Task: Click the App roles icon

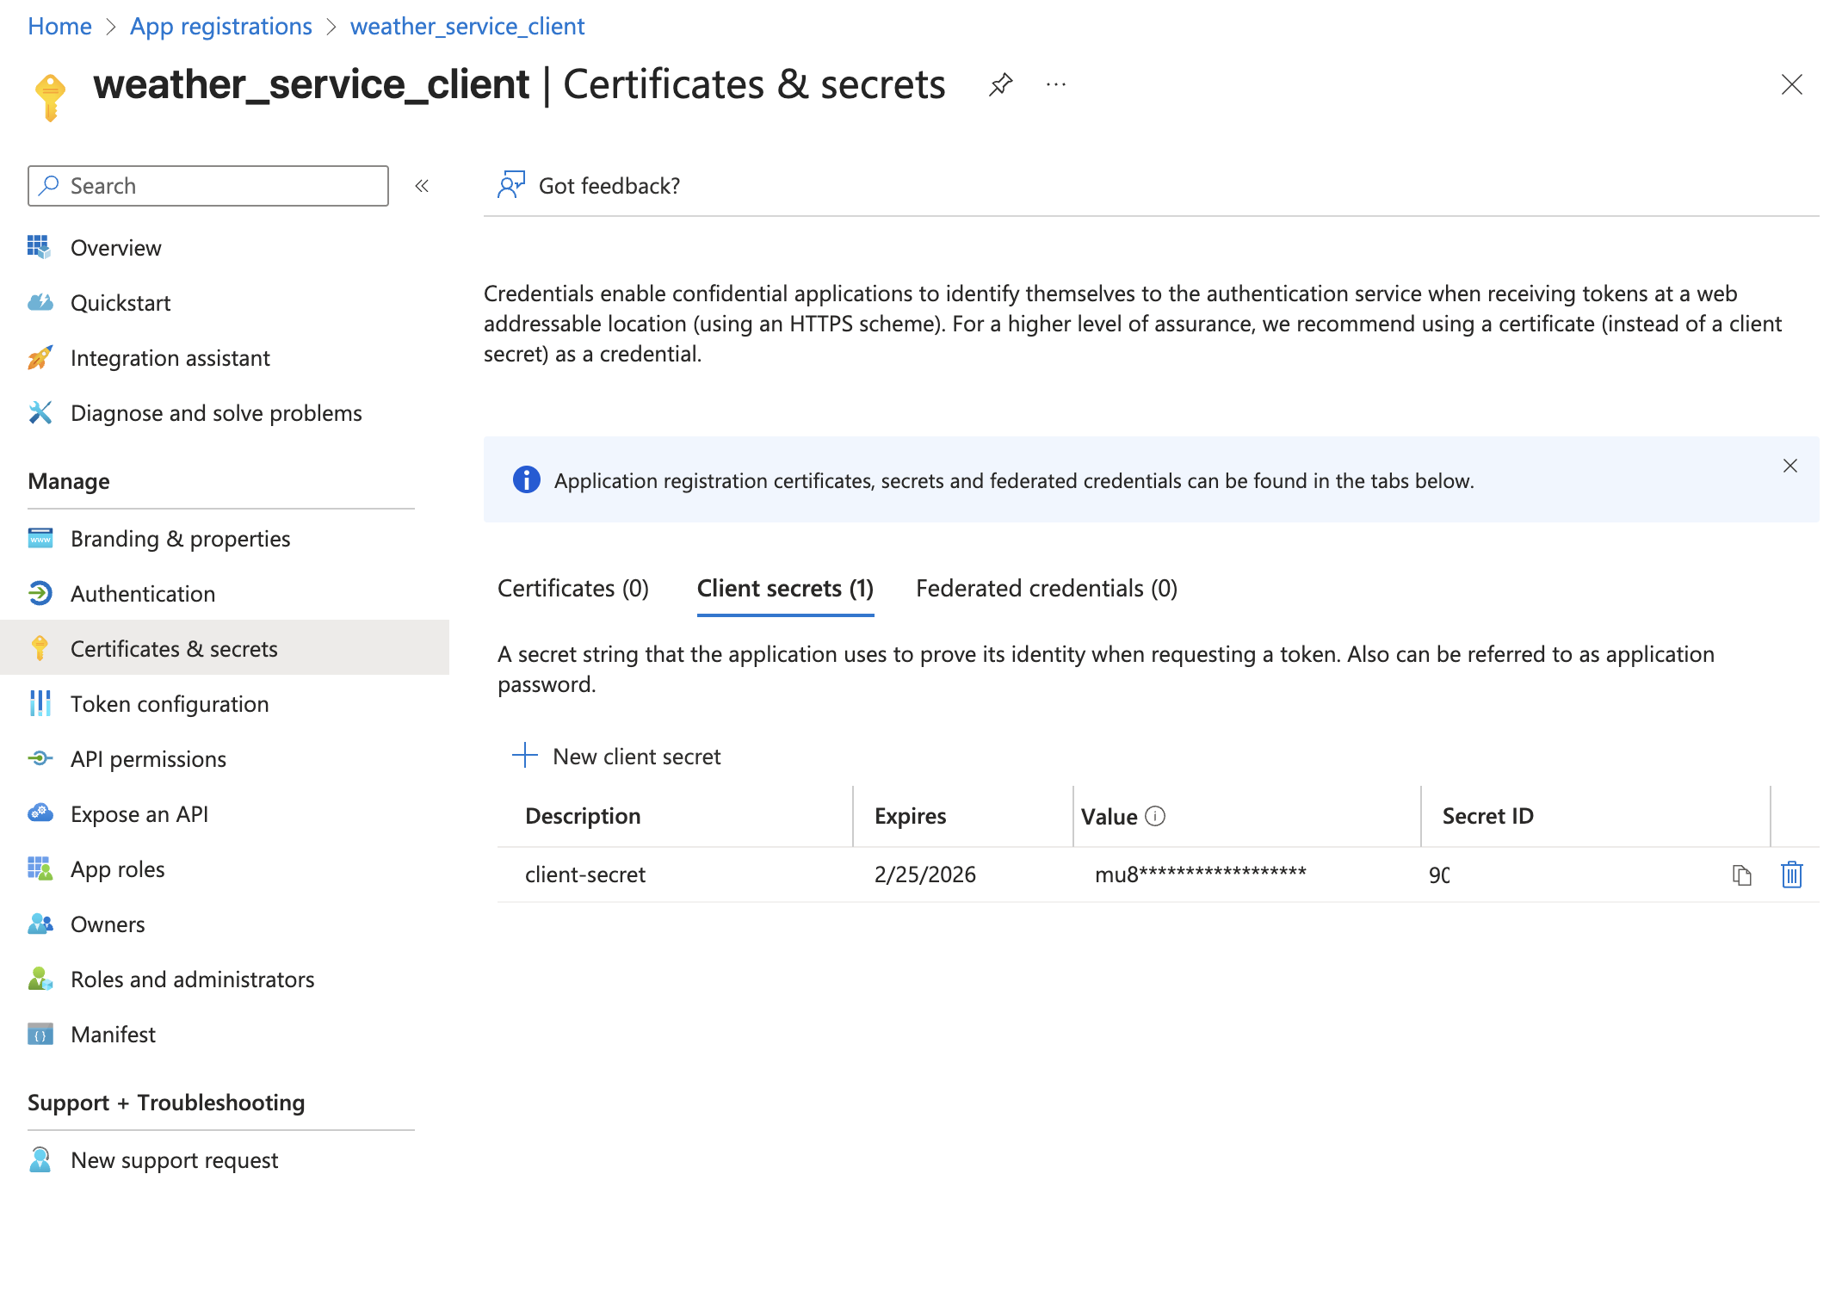Action: (40, 868)
